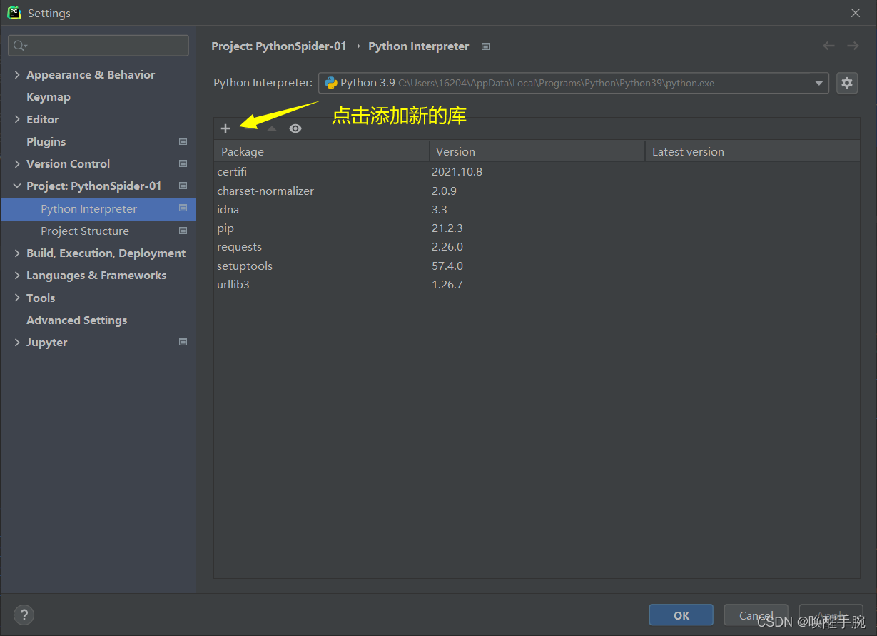
Task: Open the help question mark icon
Action: click(24, 615)
